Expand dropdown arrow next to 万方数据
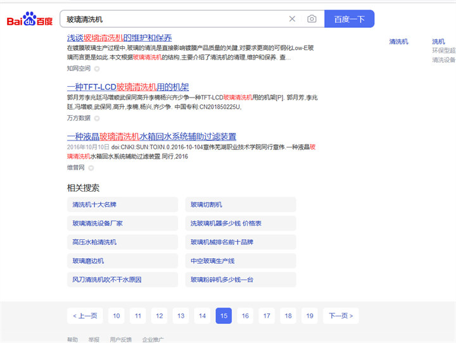Image resolution: width=456 pixels, height=343 pixels. 97,118
